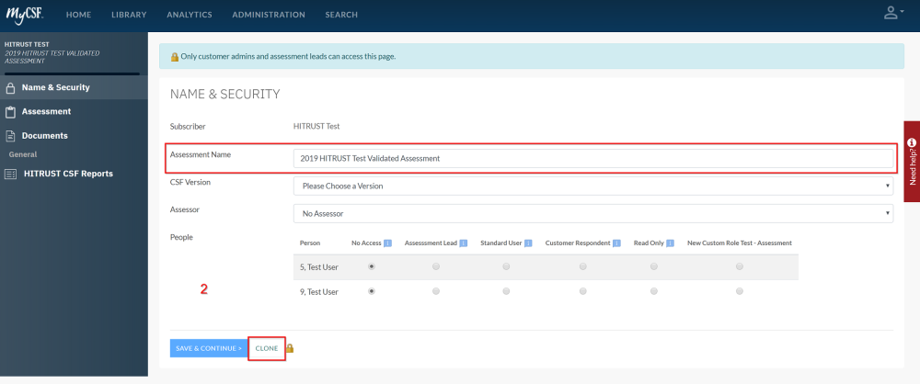Screen dimensions: 920x384
Task: Open the user account menu icon
Action: click(x=891, y=14)
